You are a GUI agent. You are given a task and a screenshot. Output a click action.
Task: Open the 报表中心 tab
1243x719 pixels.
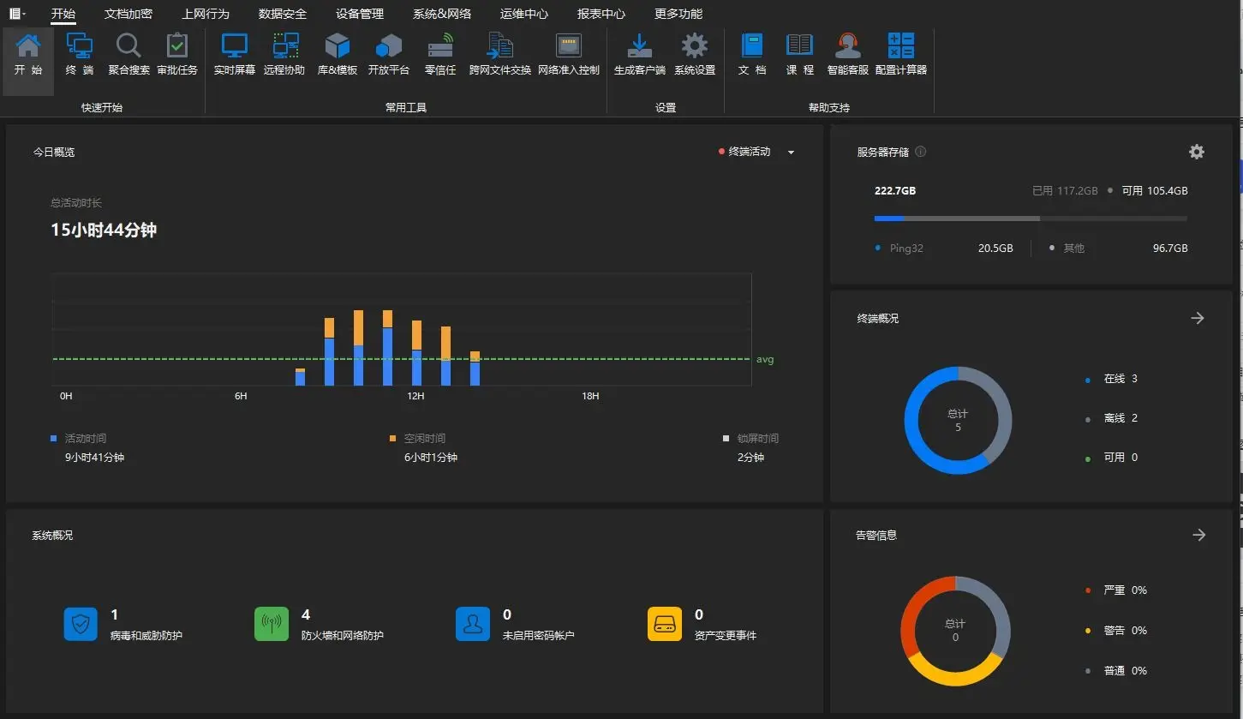tap(601, 14)
